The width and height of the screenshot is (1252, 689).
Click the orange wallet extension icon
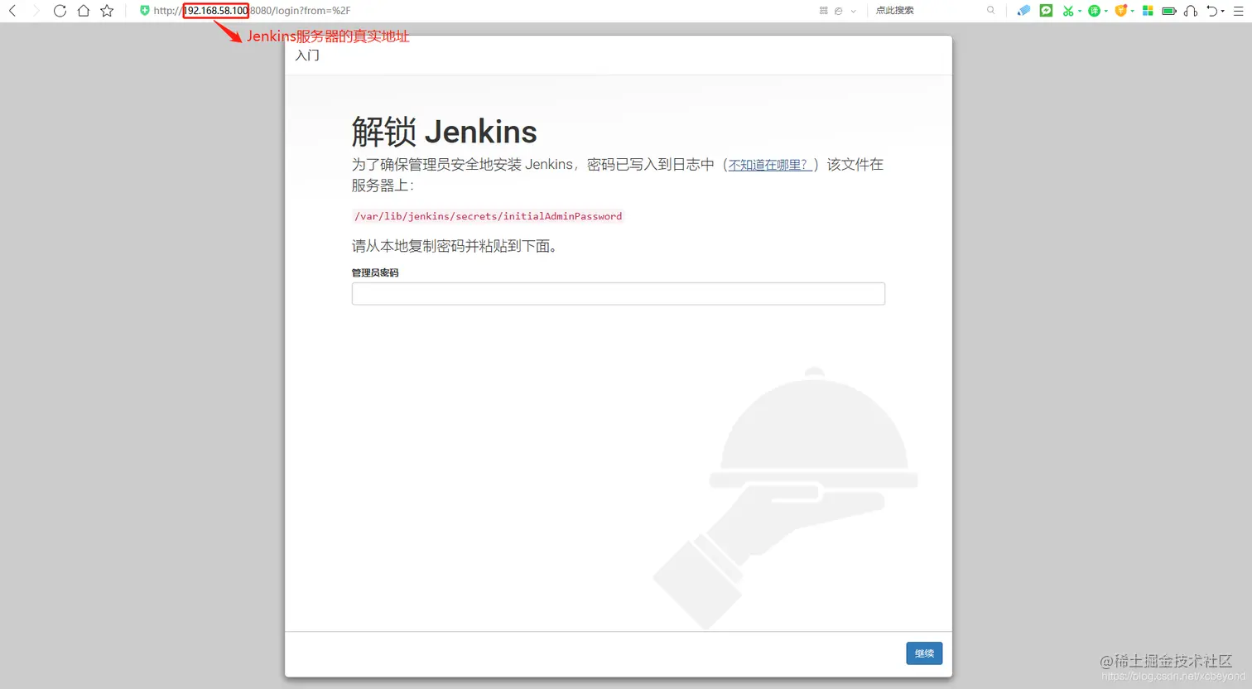click(x=1121, y=11)
